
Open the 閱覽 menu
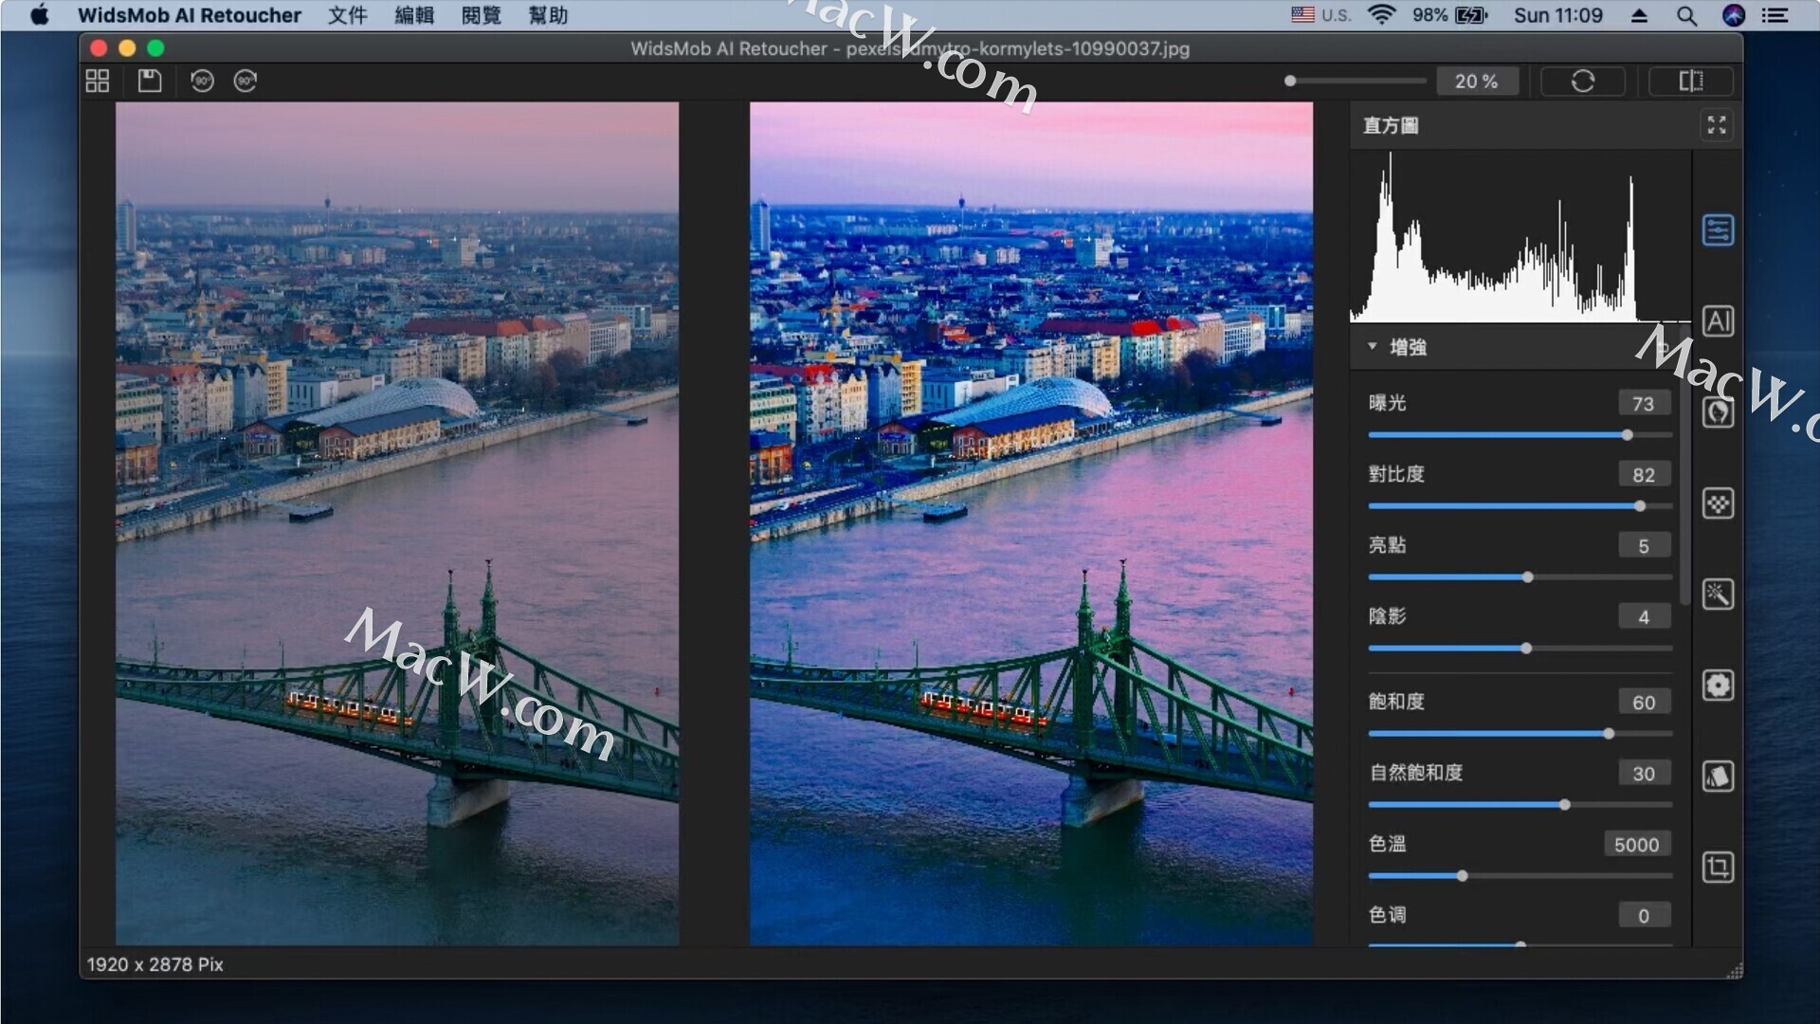pos(482,15)
